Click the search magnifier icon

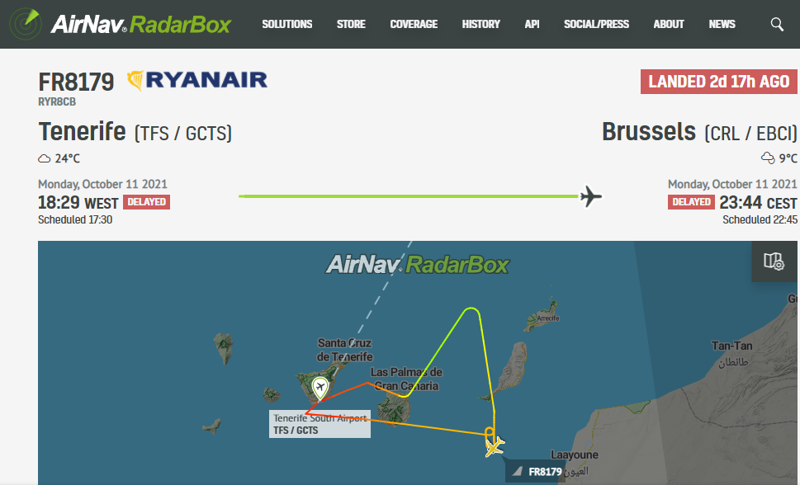[x=777, y=24]
